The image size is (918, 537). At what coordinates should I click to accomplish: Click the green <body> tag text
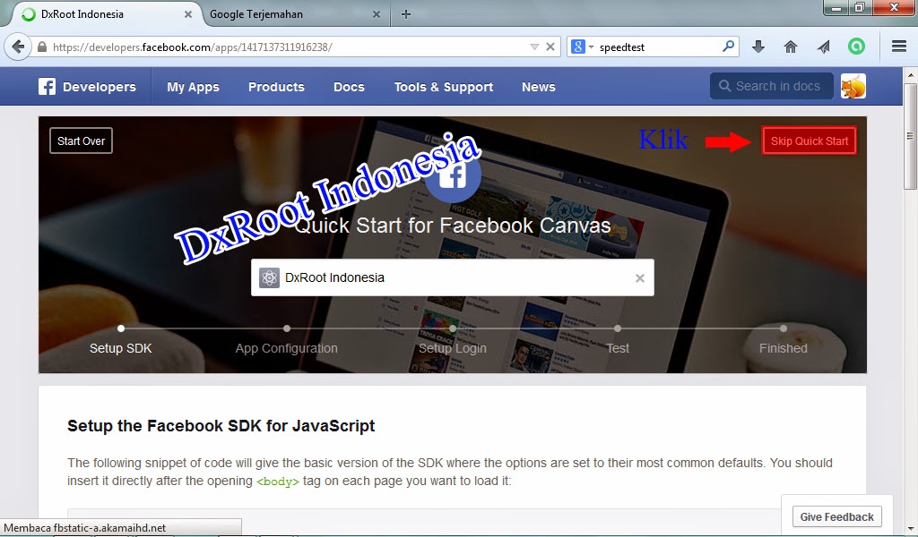(x=278, y=482)
